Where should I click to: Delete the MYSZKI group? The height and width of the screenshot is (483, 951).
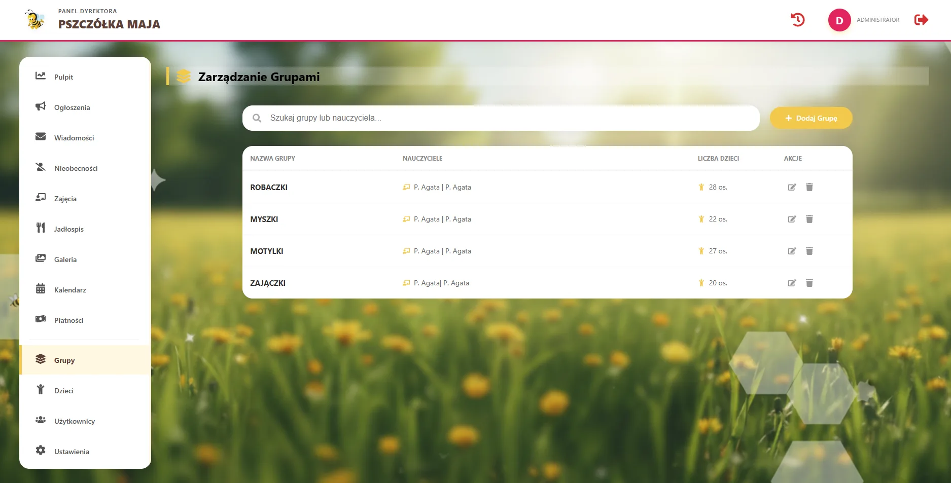coord(809,219)
